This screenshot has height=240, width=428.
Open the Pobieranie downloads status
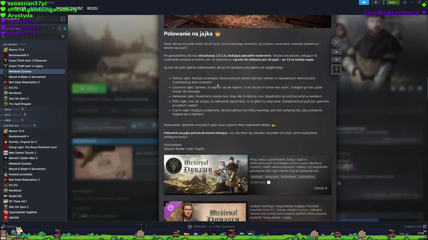point(211,226)
